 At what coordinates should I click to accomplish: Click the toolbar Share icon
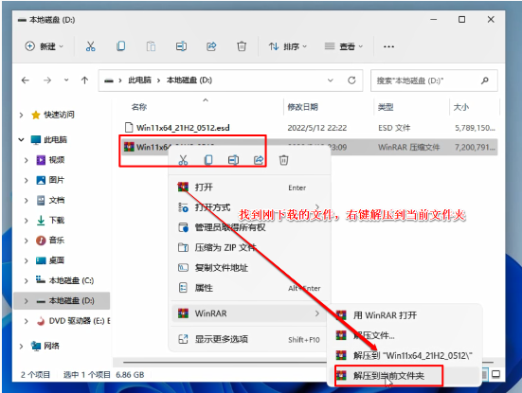(211, 46)
